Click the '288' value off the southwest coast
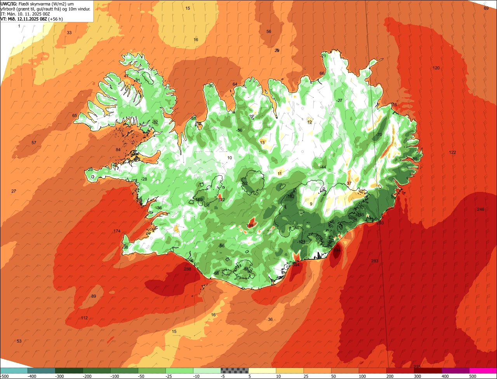 coord(188,269)
